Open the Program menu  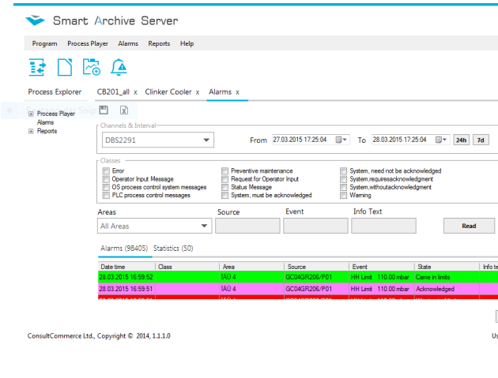click(44, 43)
